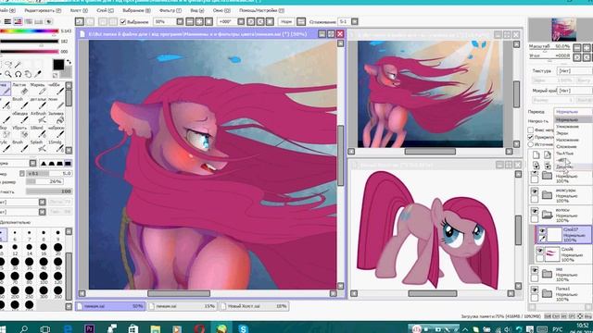
Task: Hide the иконтуры folder layer
Action: (535, 191)
